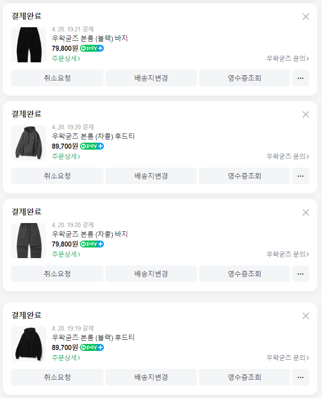Dismiss the charcoal hoodie order card
The width and height of the screenshot is (322, 398).
click(x=305, y=115)
